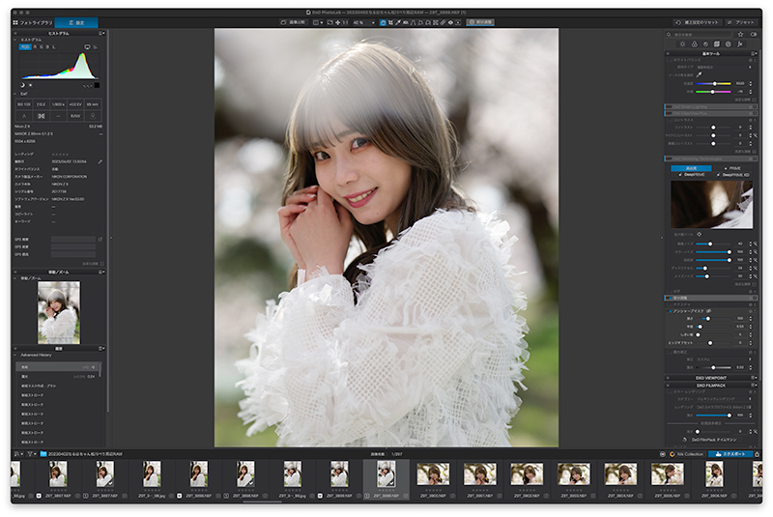Select the PRIME denoising mode
The height and width of the screenshot is (517, 773).
click(x=732, y=168)
